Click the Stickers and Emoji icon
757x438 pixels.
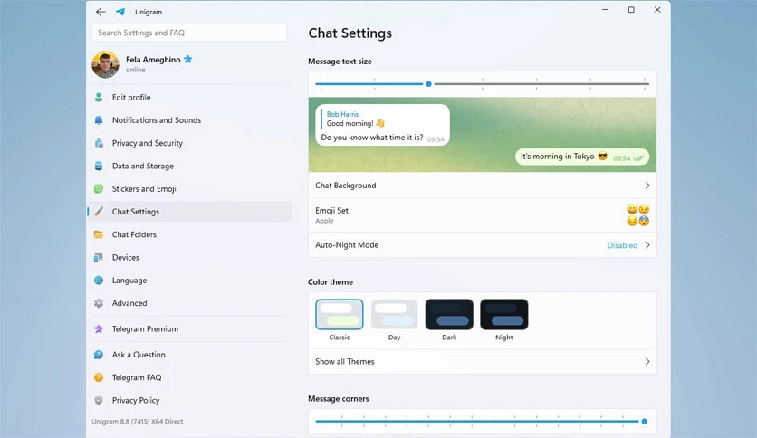pyautogui.click(x=99, y=188)
